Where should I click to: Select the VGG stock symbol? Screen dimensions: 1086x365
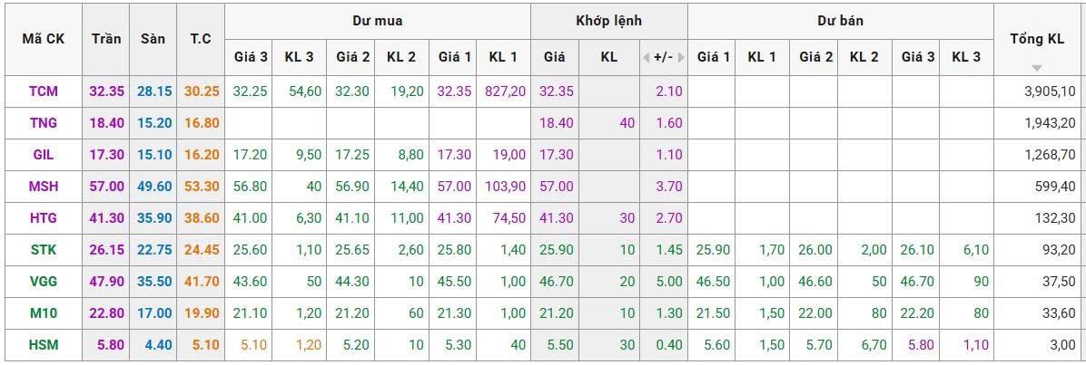coord(44,282)
